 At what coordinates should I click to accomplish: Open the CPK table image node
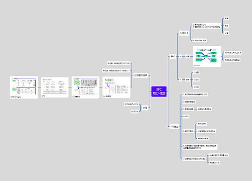coord(54,87)
